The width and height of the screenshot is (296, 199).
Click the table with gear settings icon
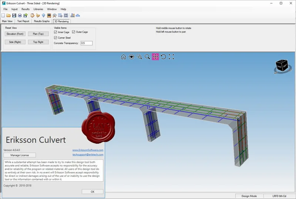[x=60, y=15]
